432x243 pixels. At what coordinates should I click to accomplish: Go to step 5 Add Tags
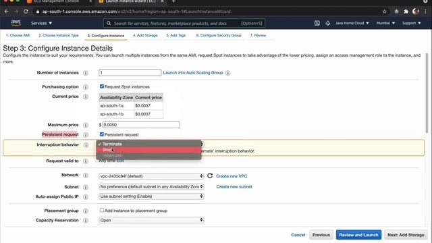tap(175, 35)
